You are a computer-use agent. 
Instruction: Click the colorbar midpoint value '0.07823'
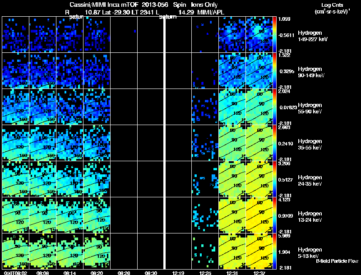click(287, 107)
